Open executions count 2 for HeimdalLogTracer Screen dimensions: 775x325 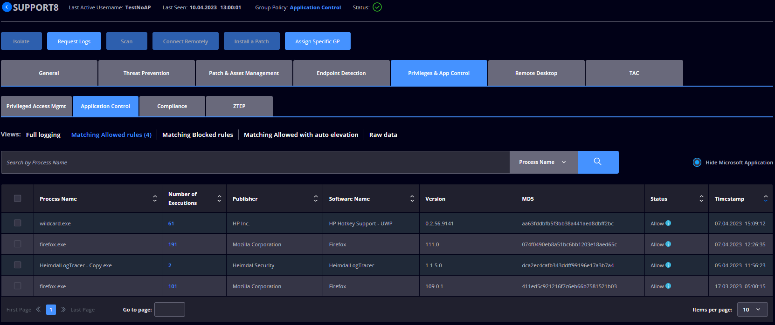pos(170,265)
